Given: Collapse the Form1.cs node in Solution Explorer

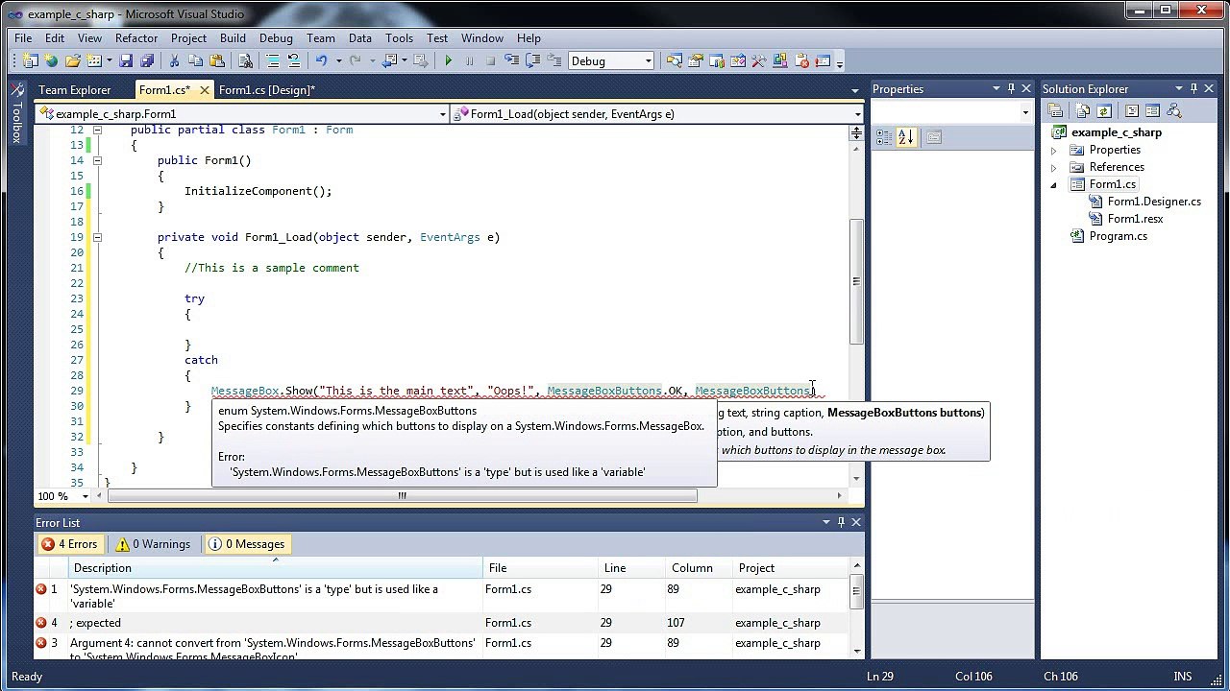Looking at the screenshot, I should point(1053,185).
